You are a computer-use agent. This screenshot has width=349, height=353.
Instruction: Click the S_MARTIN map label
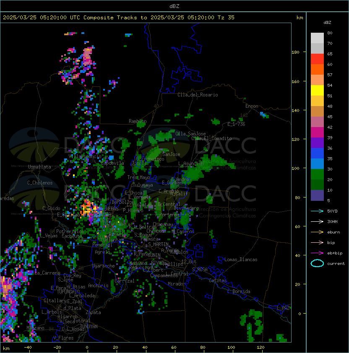tap(158, 244)
